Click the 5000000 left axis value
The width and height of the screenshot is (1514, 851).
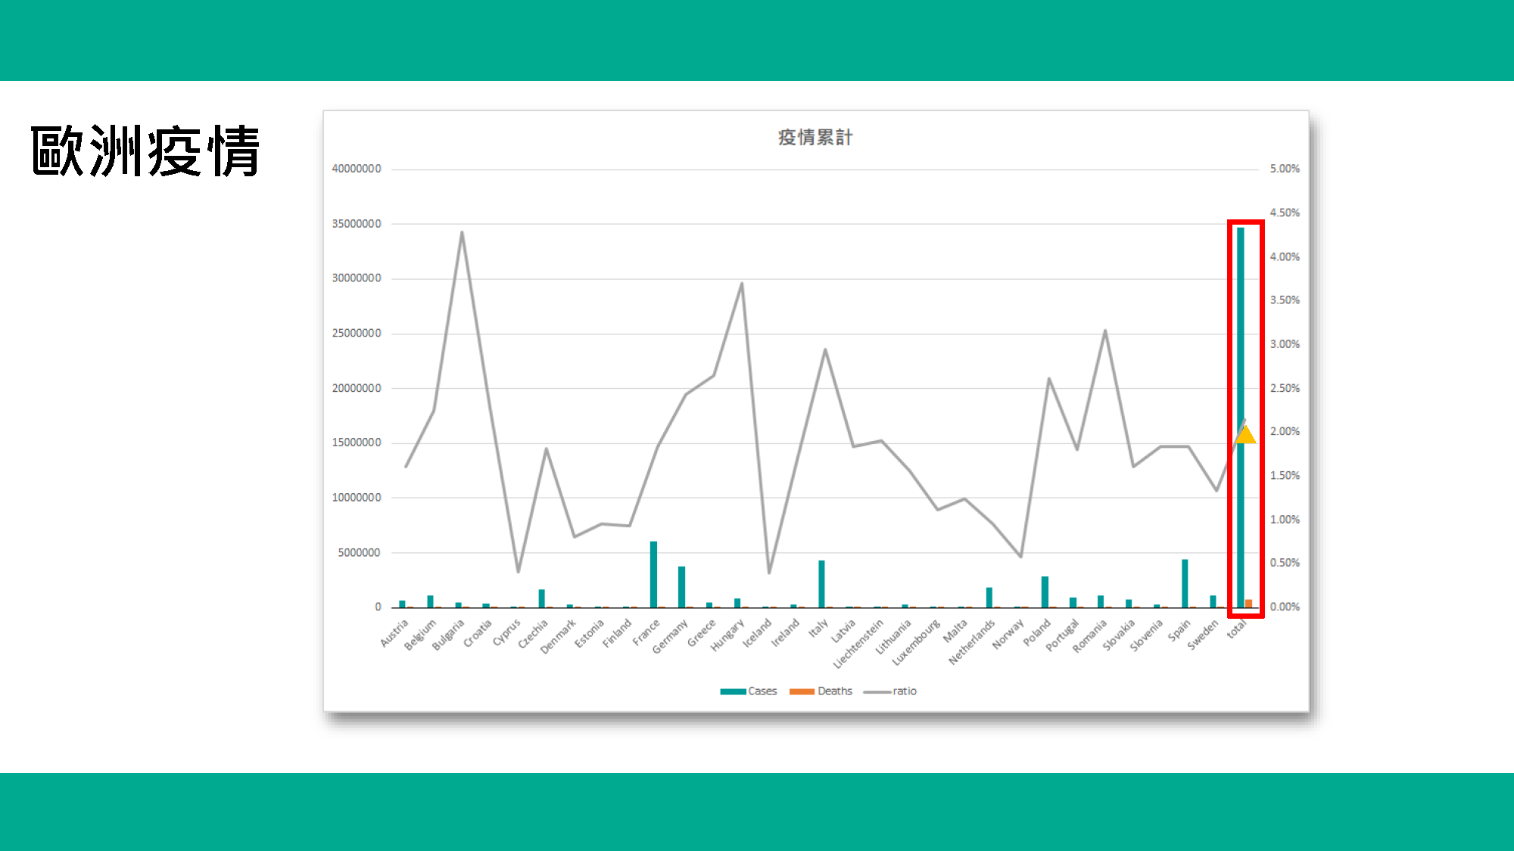(360, 553)
